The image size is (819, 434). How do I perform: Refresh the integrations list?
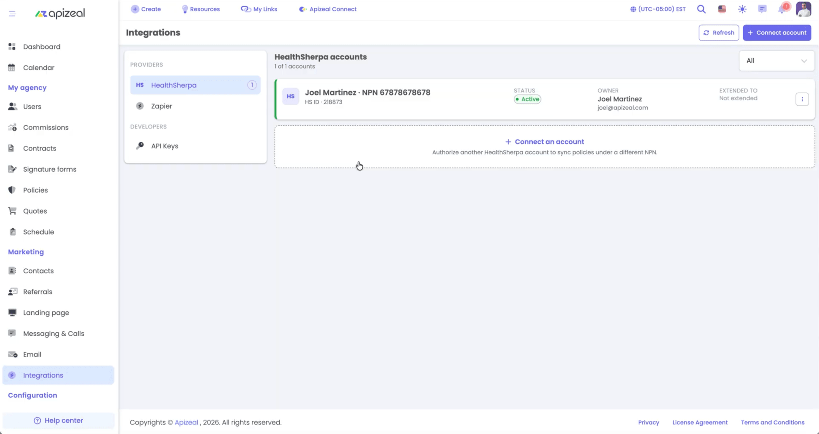[x=719, y=33]
